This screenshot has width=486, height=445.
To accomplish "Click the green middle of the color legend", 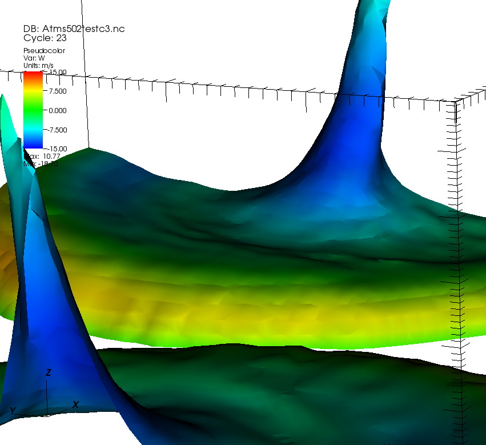I will (x=33, y=110).
